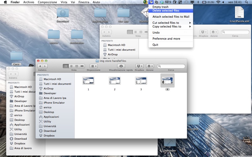Expand Copy selected files to submenu
The width and height of the screenshot is (252, 157).
point(171,27)
